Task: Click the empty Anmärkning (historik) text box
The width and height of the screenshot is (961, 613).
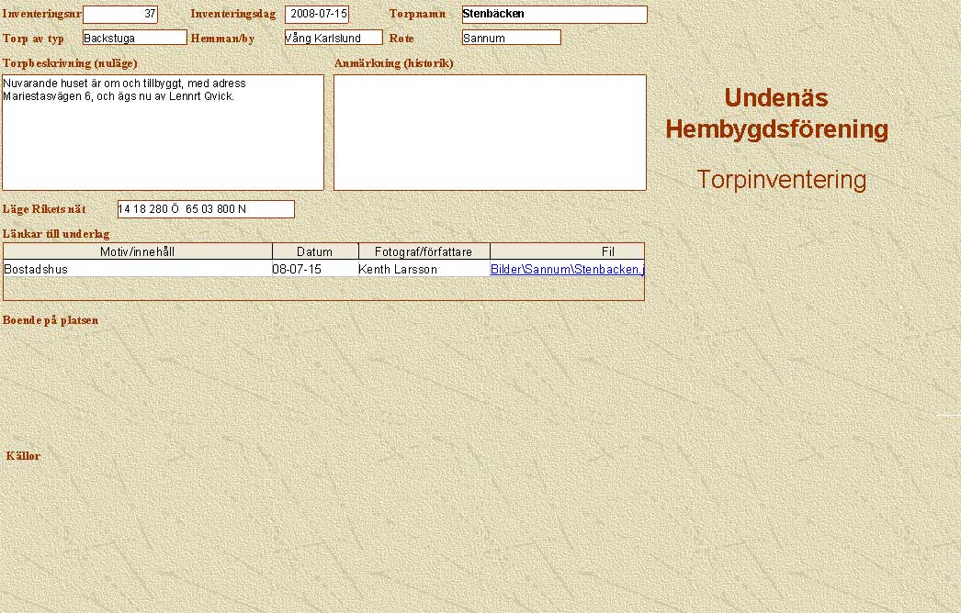Action: click(490, 132)
